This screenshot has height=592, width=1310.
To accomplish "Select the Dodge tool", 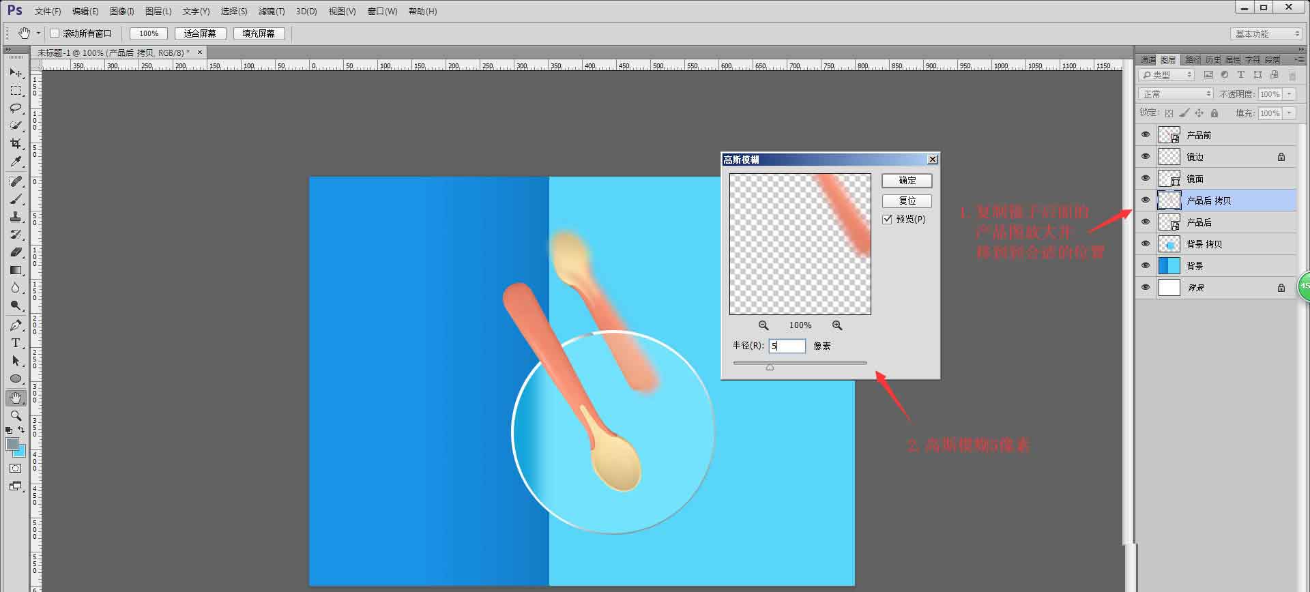I will pos(16,306).
